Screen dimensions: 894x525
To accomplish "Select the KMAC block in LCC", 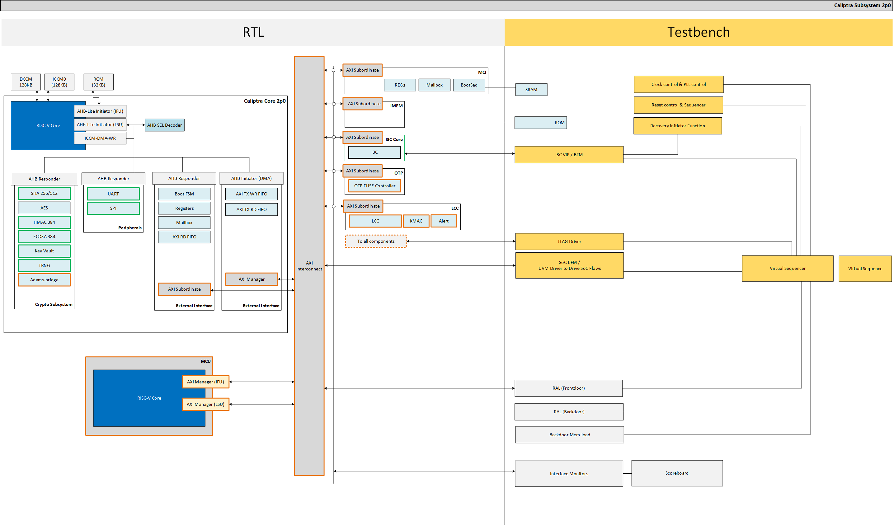I will tap(416, 221).
